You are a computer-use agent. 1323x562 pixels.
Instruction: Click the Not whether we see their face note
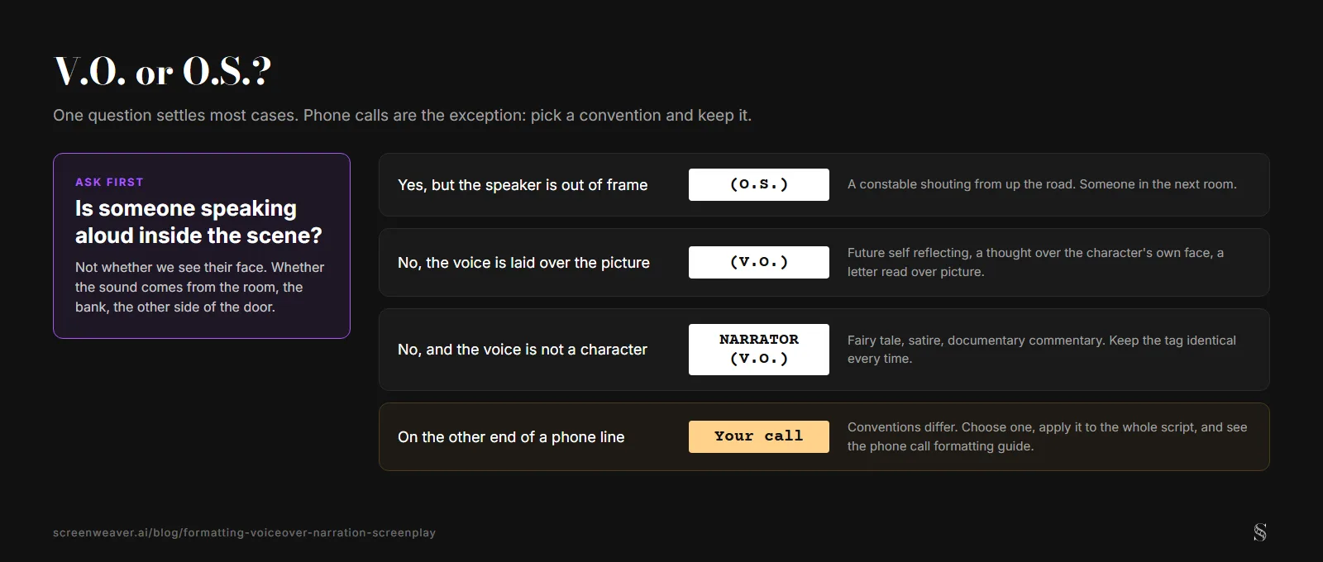(x=199, y=287)
